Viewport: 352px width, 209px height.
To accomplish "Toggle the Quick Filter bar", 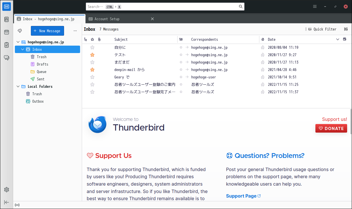I will point(322,29).
